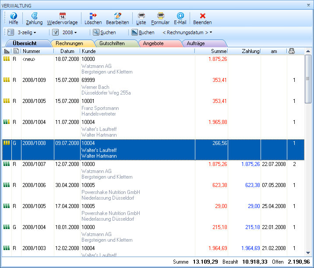Screen dimensions: 314x268
Task: Select the <neu> invoice number cell
Action: (x=29, y=59)
